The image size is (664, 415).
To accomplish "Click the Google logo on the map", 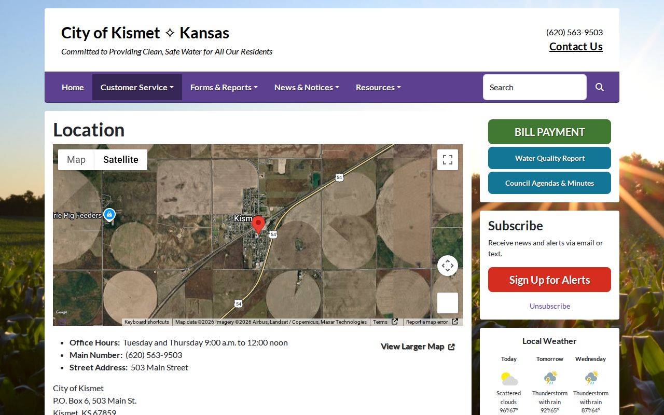I will [x=62, y=312].
